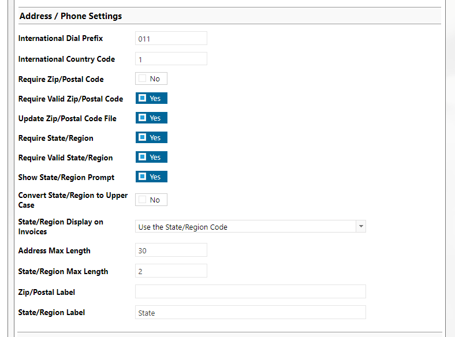Focus the International Country Code field

point(171,59)
